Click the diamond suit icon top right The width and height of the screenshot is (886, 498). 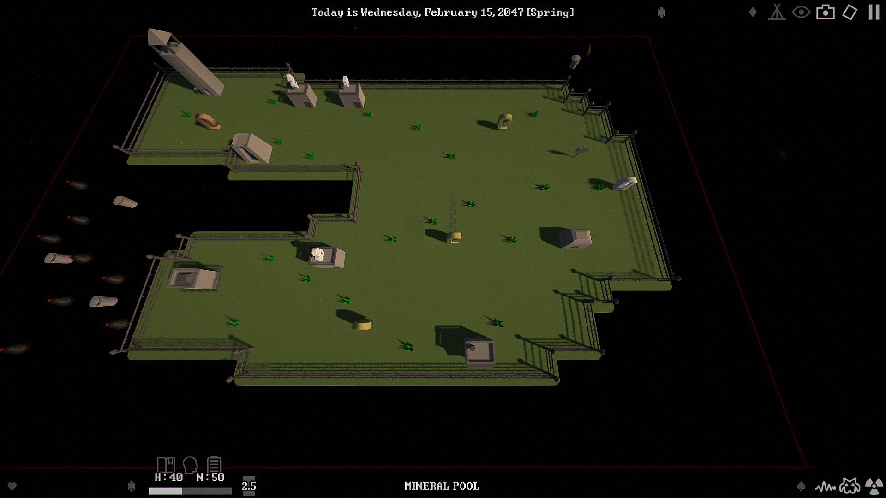click(x=753, y=12)
